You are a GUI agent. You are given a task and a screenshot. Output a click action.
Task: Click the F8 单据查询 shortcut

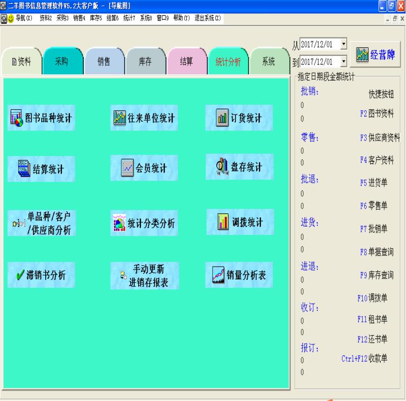coord(377,252)
